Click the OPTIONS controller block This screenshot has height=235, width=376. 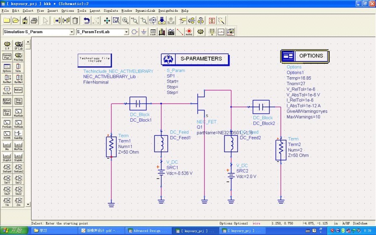305,56
